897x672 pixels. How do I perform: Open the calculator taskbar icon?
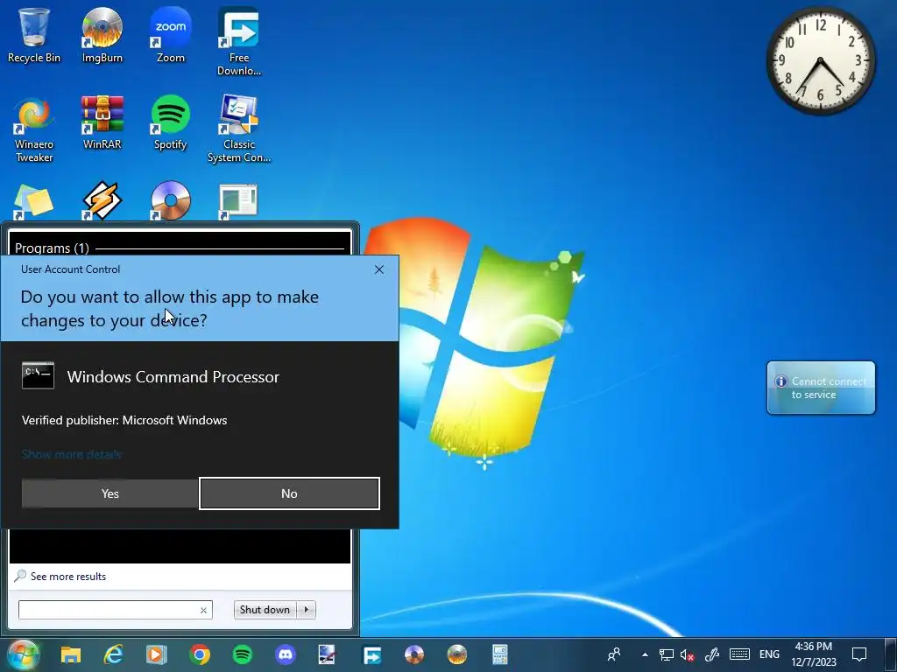point(500,654)
